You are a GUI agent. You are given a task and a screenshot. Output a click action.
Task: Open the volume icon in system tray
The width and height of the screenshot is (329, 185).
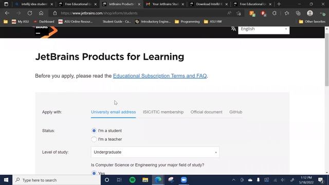point(283,180)
